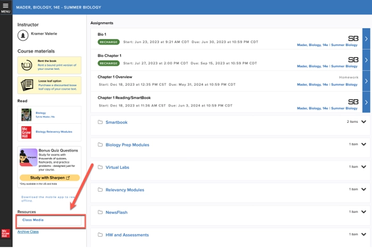The width and height of the screenshot is (372, 248).
Task: Open Biology Sylvia Mader 14e read link
Action: [x=45, y=115]
